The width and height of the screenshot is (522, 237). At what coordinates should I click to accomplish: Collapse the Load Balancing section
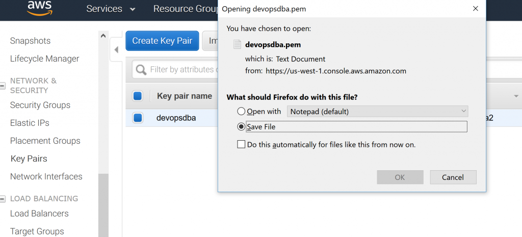point(3,199)
